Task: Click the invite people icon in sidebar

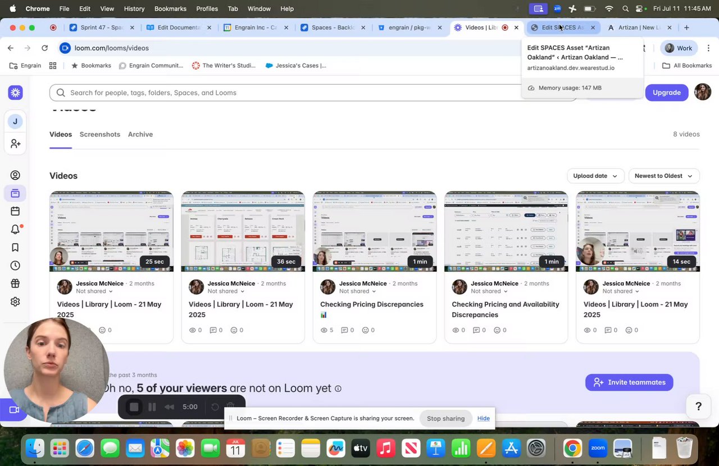Action: tap(15, 144)
